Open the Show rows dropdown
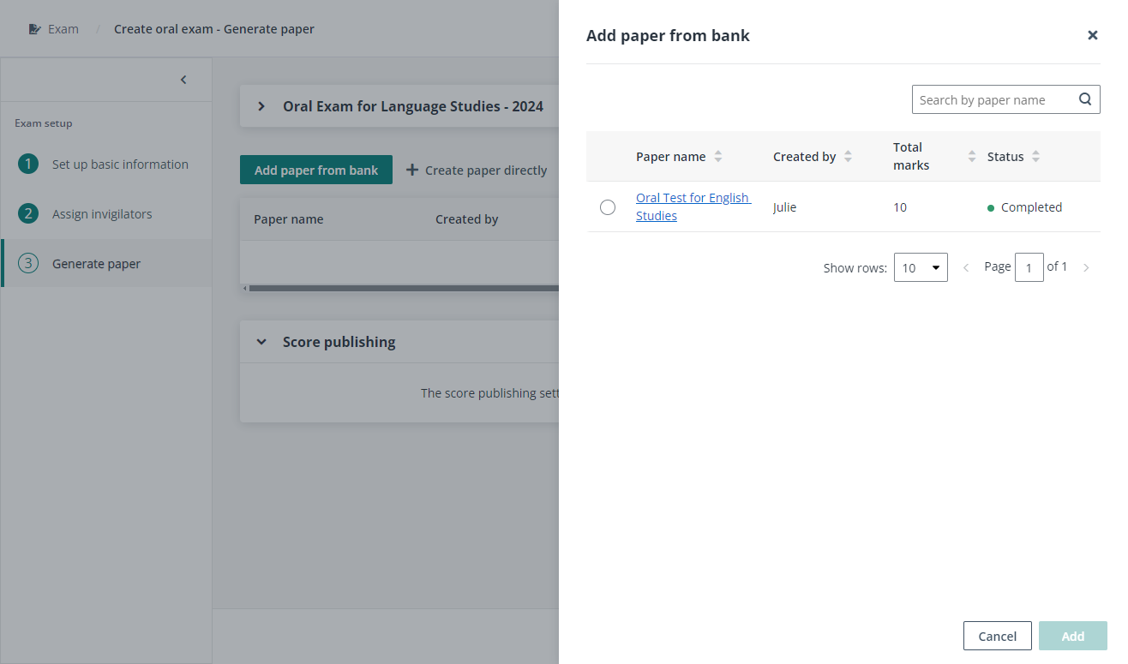This screenshot has height=664, width=1128. click(x=921, y=266)
